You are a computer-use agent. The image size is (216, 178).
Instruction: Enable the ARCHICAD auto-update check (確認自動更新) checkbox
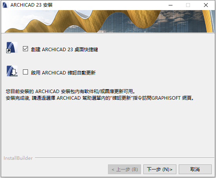point(26,72)
